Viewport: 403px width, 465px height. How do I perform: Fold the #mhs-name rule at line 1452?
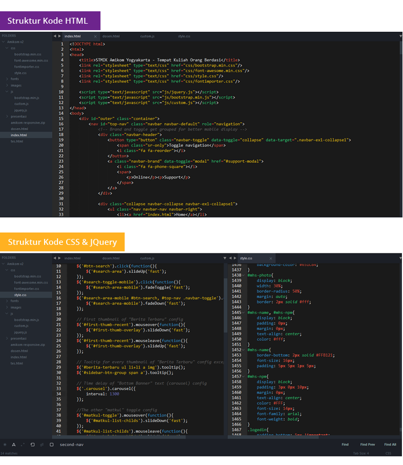click(243, 350)
